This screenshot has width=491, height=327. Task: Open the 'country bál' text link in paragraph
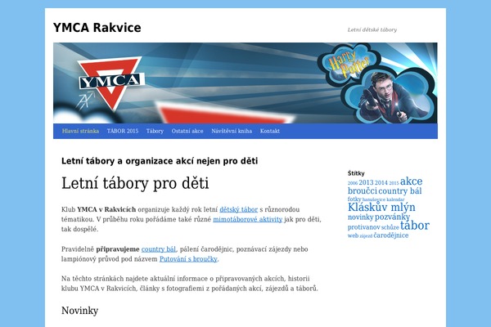coord(159,249)
